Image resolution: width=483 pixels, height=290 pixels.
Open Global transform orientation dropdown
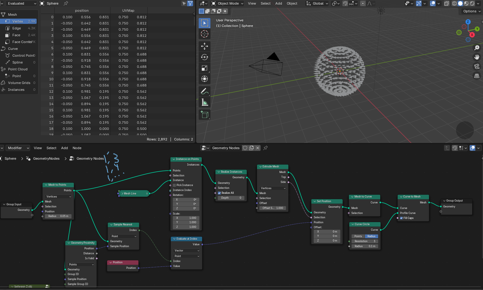pos(317,3)
